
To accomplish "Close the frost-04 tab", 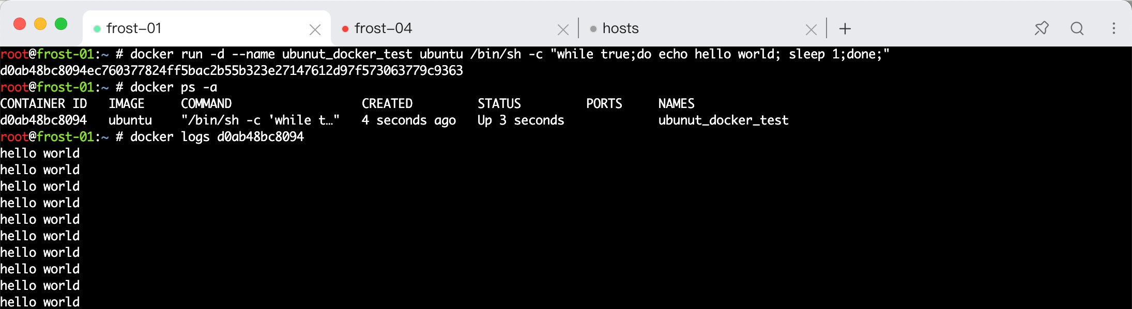I will point(563,30).
